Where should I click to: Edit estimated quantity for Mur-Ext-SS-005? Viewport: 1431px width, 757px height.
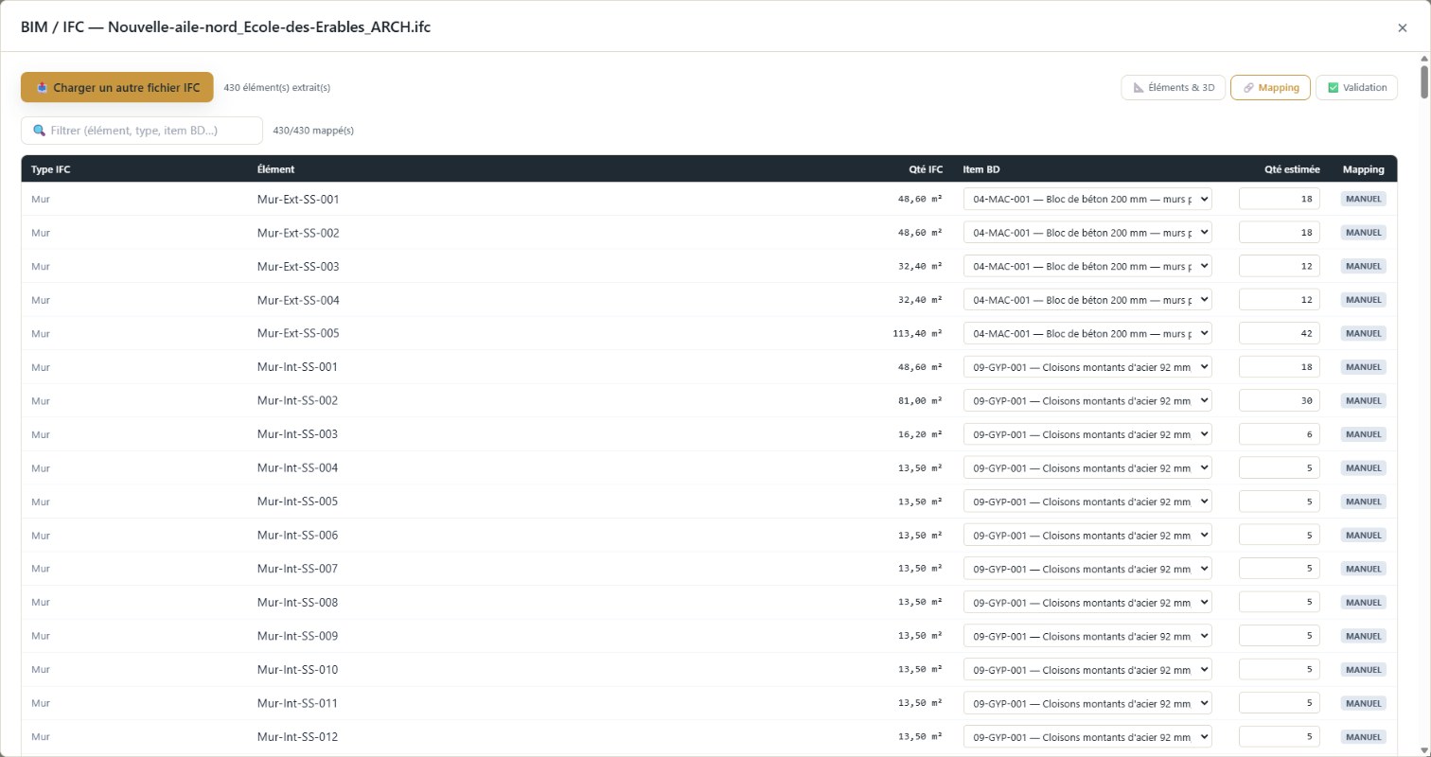click(1280, 333)
